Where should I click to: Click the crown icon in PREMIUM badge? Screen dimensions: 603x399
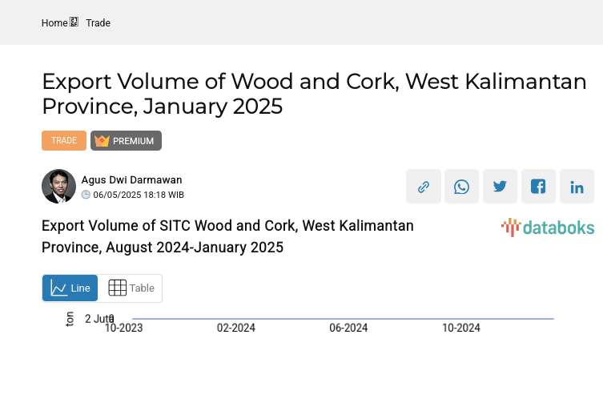click(102, 141)
